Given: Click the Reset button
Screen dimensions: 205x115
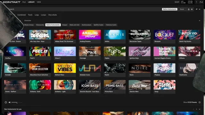Looking at the screenshot, I should point(182,9).
